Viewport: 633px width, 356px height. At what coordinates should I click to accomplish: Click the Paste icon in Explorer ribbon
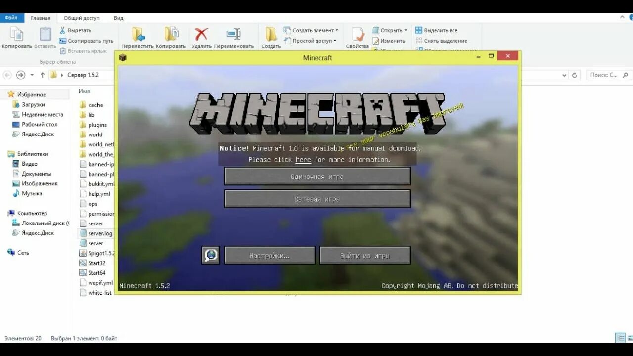[45, 35]
